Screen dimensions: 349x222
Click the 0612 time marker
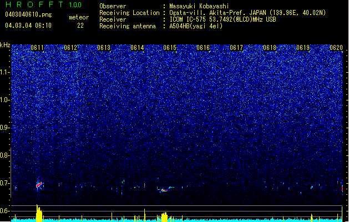point(70,48)
